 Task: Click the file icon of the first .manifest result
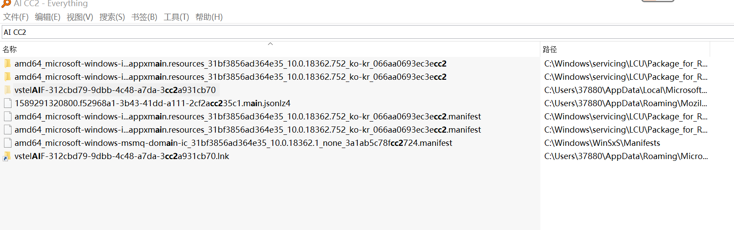[x=7, y=116]
